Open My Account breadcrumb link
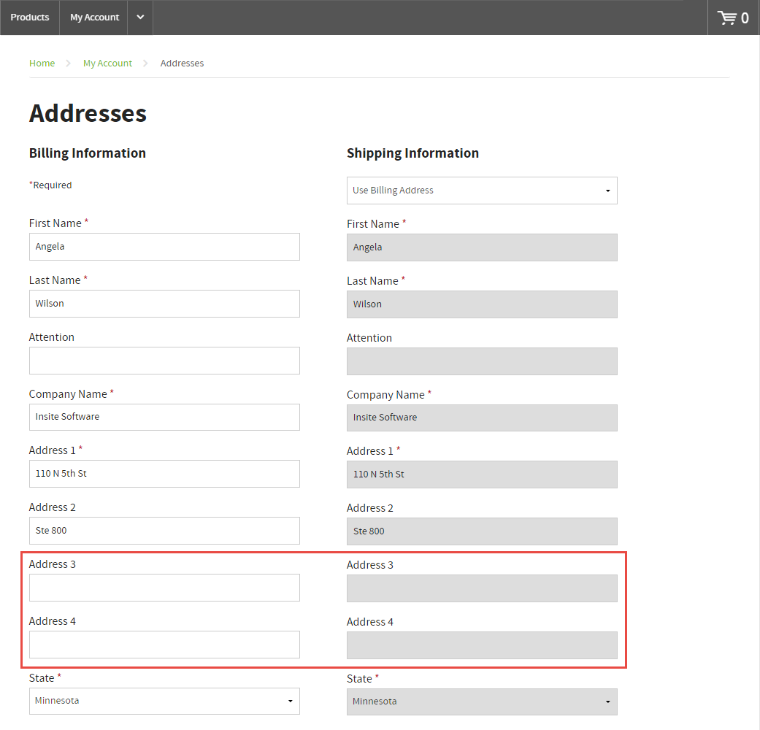760x730 pixels. click(x=107, y=64)
